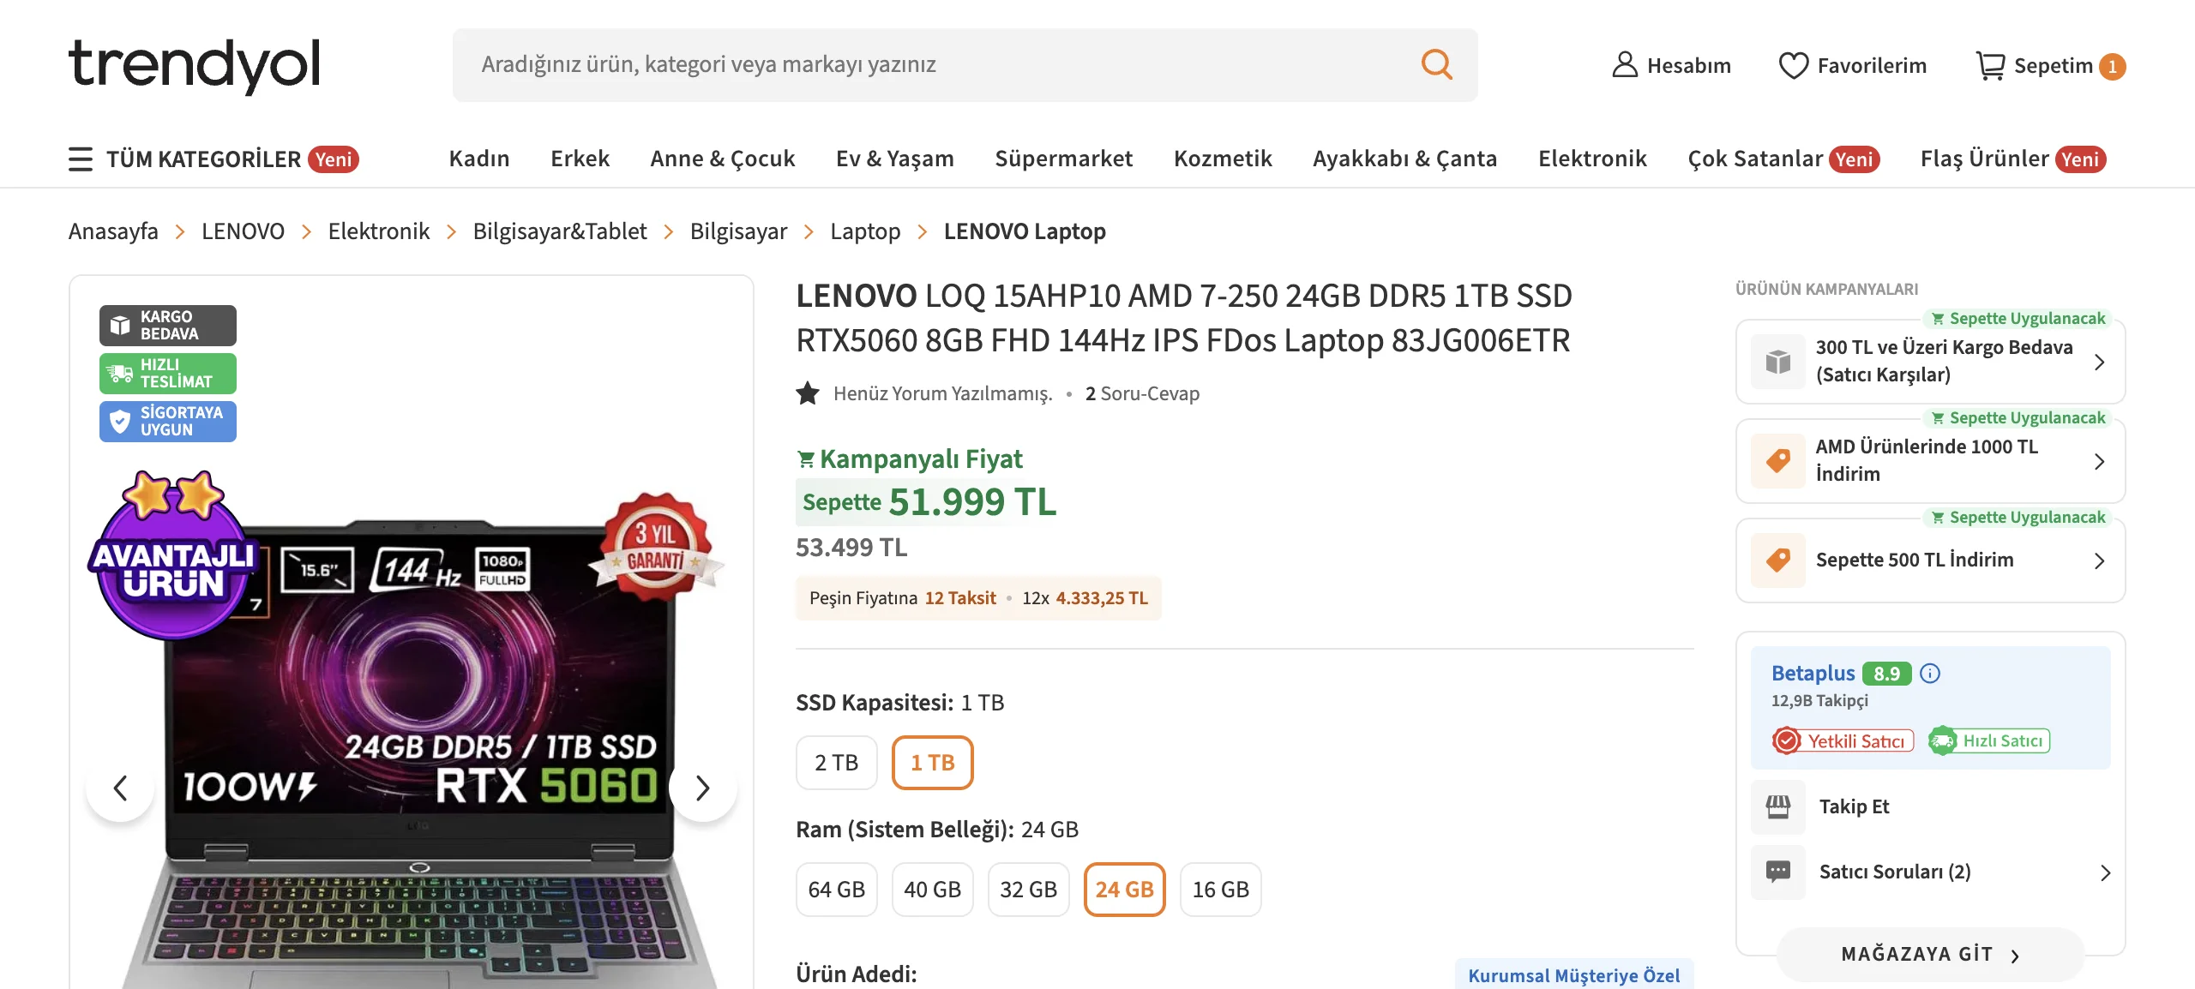Choose the 16 GB RAM option
This screenshot has height=989, width=2195.
1220,890
